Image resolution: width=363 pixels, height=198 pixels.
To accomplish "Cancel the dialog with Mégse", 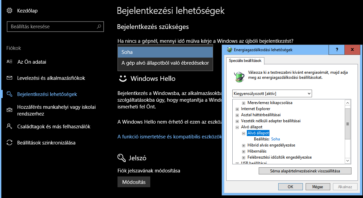I will click(x=318, y=187).
